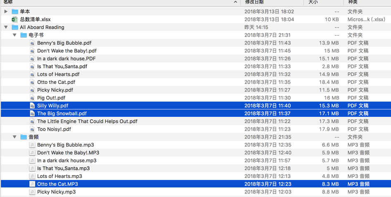The image size is (391, 197).
Task: Select file name Benny's Big Bubble.mp3
Action: tap(66, 145)
